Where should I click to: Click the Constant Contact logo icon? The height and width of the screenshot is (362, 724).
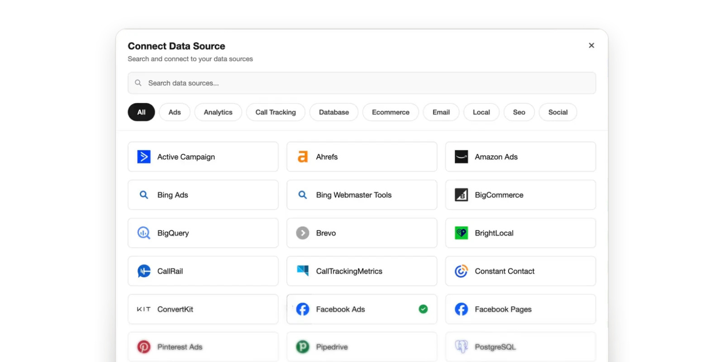click(x=461, y=271)
